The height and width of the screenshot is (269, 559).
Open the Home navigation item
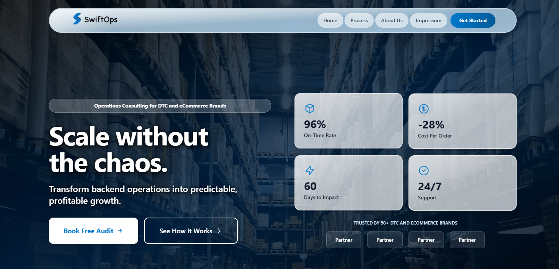pos(330,20)
